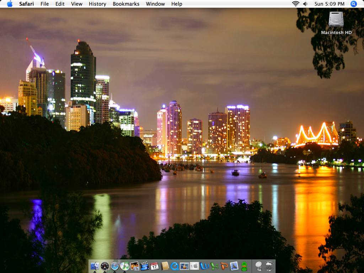Expand the Wi-Fi status menu

coord(295,4)
